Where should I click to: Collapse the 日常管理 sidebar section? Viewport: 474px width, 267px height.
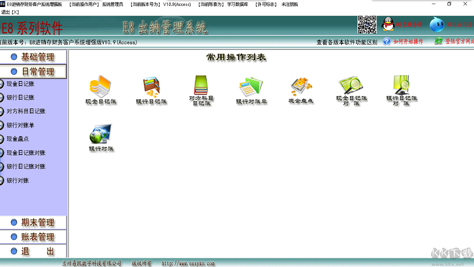[x=33, y=71]
